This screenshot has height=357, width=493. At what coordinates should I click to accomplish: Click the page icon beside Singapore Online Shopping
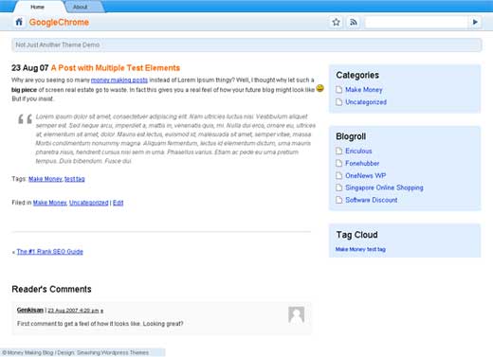point(338,187)
